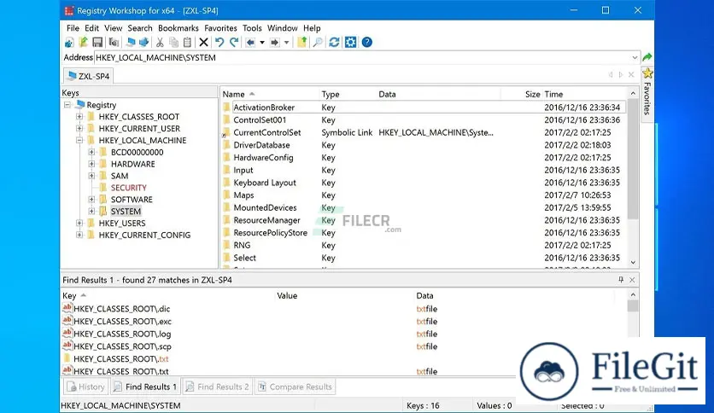Expand the HKEY_USERS node

coord(79,223)
